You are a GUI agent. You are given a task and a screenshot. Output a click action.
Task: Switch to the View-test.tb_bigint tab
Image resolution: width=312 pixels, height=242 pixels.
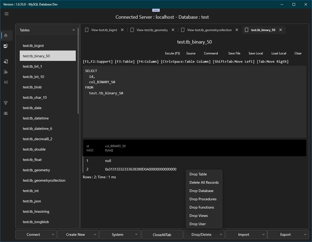tap(104, 30)
